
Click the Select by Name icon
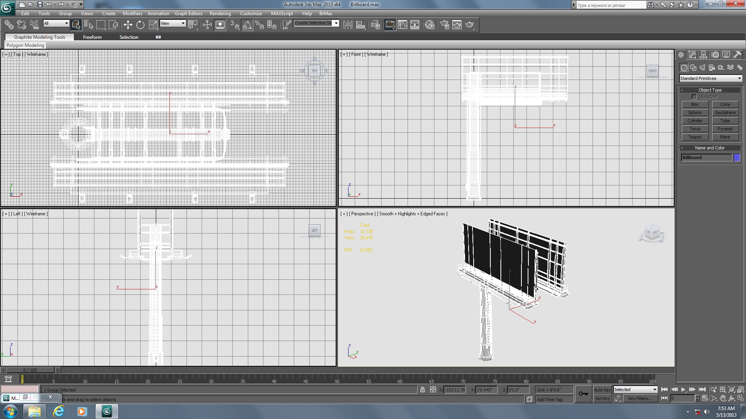coord(88,25)
